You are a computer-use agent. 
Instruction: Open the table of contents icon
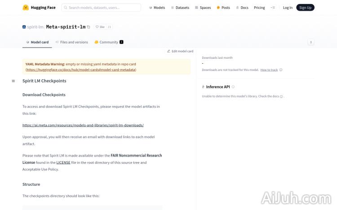pos(13,81)
